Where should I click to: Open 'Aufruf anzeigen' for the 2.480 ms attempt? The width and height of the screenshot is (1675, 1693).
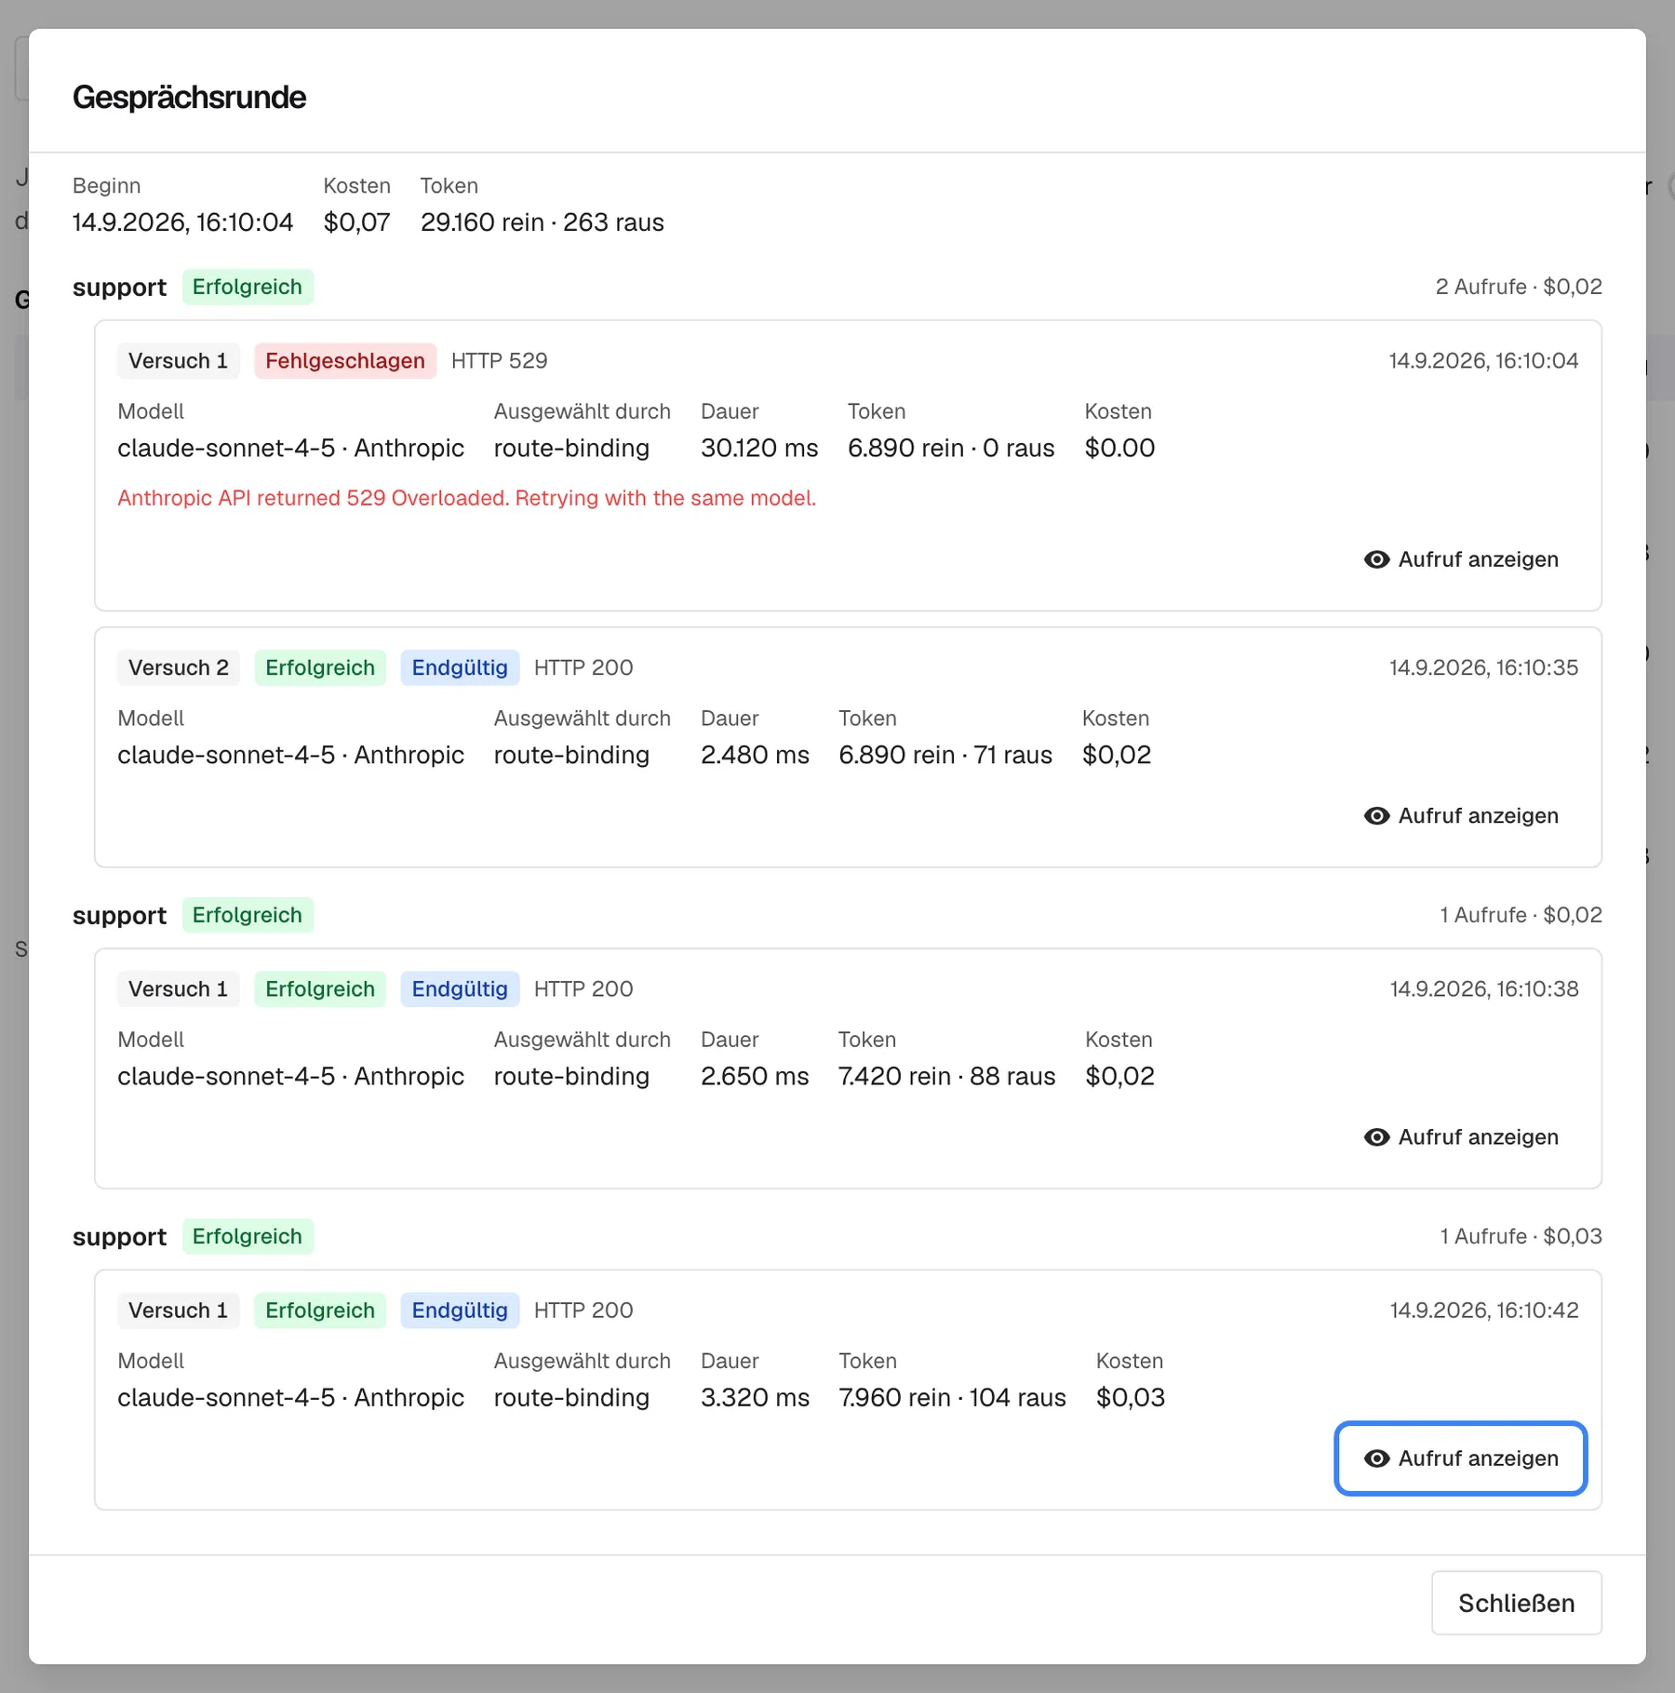pos(1461,815)
